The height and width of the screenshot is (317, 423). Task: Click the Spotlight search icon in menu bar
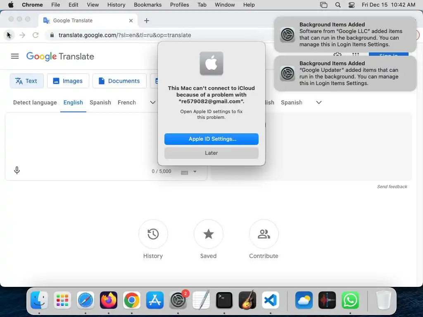point(338,5)
